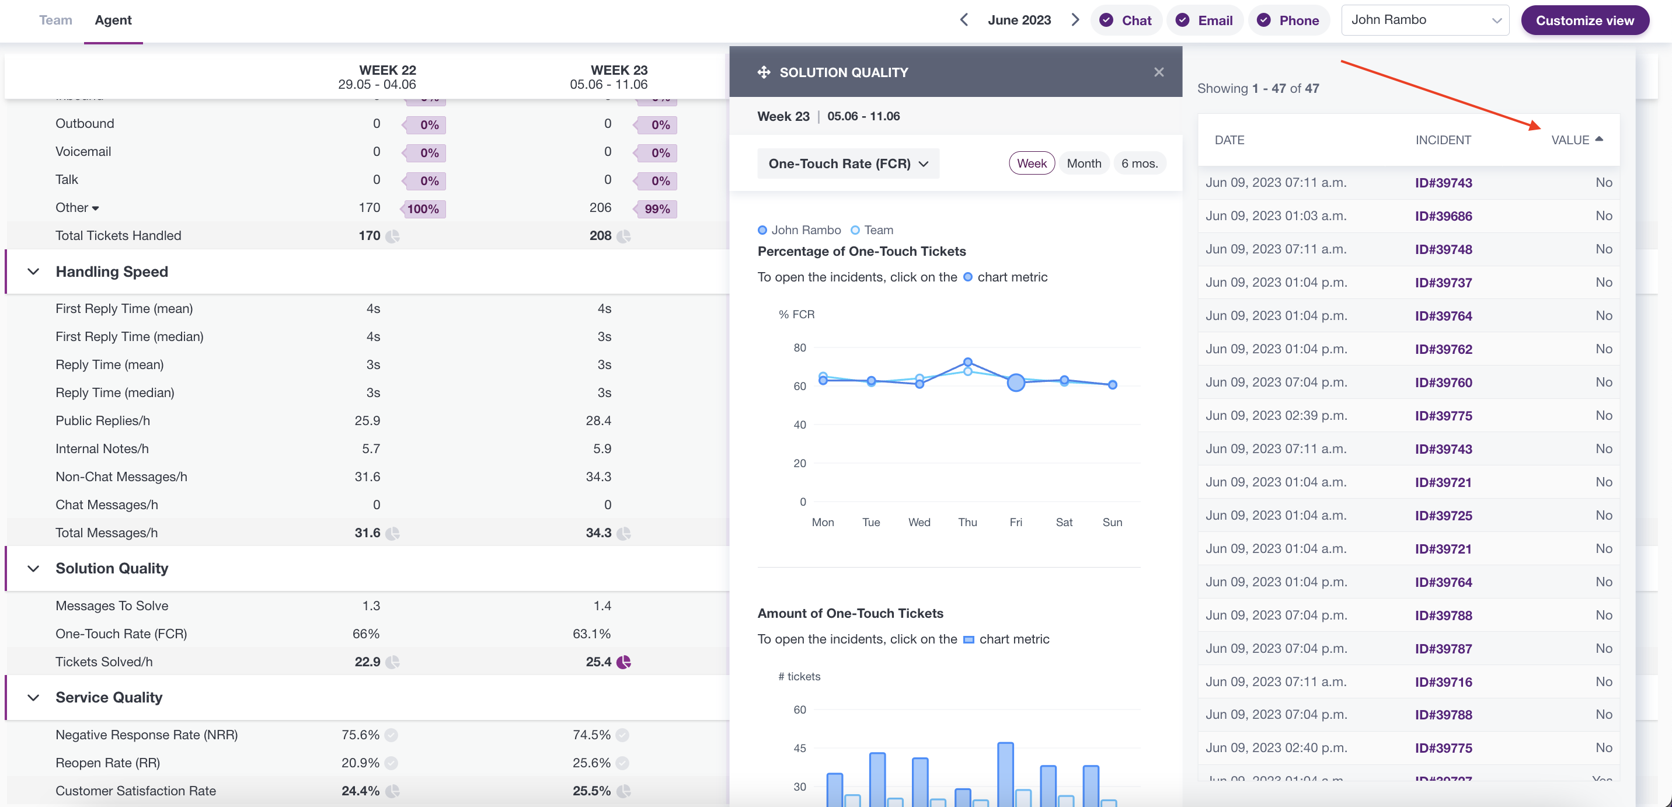Select the 6 mos. time range
1672x807 pixels.
(1139, 163)
